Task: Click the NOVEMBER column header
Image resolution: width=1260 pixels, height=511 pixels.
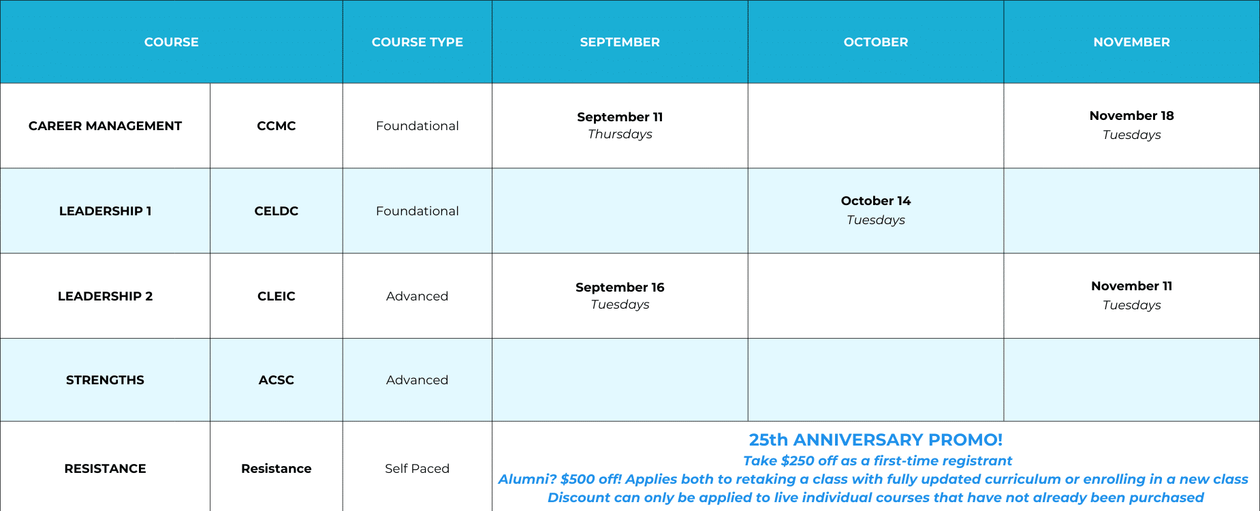Action: tap(1131, 42)
